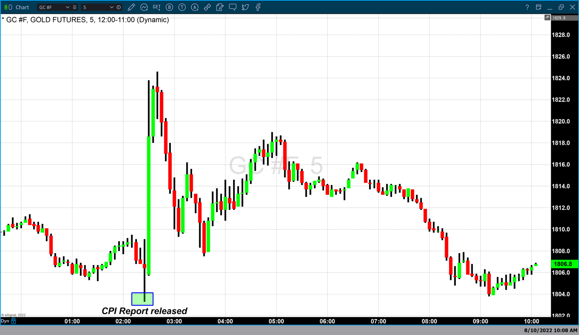Image resolution: width=579 pixels, height=335 pixels.
Task: Click the circled A icon
Action: point(195,7)
